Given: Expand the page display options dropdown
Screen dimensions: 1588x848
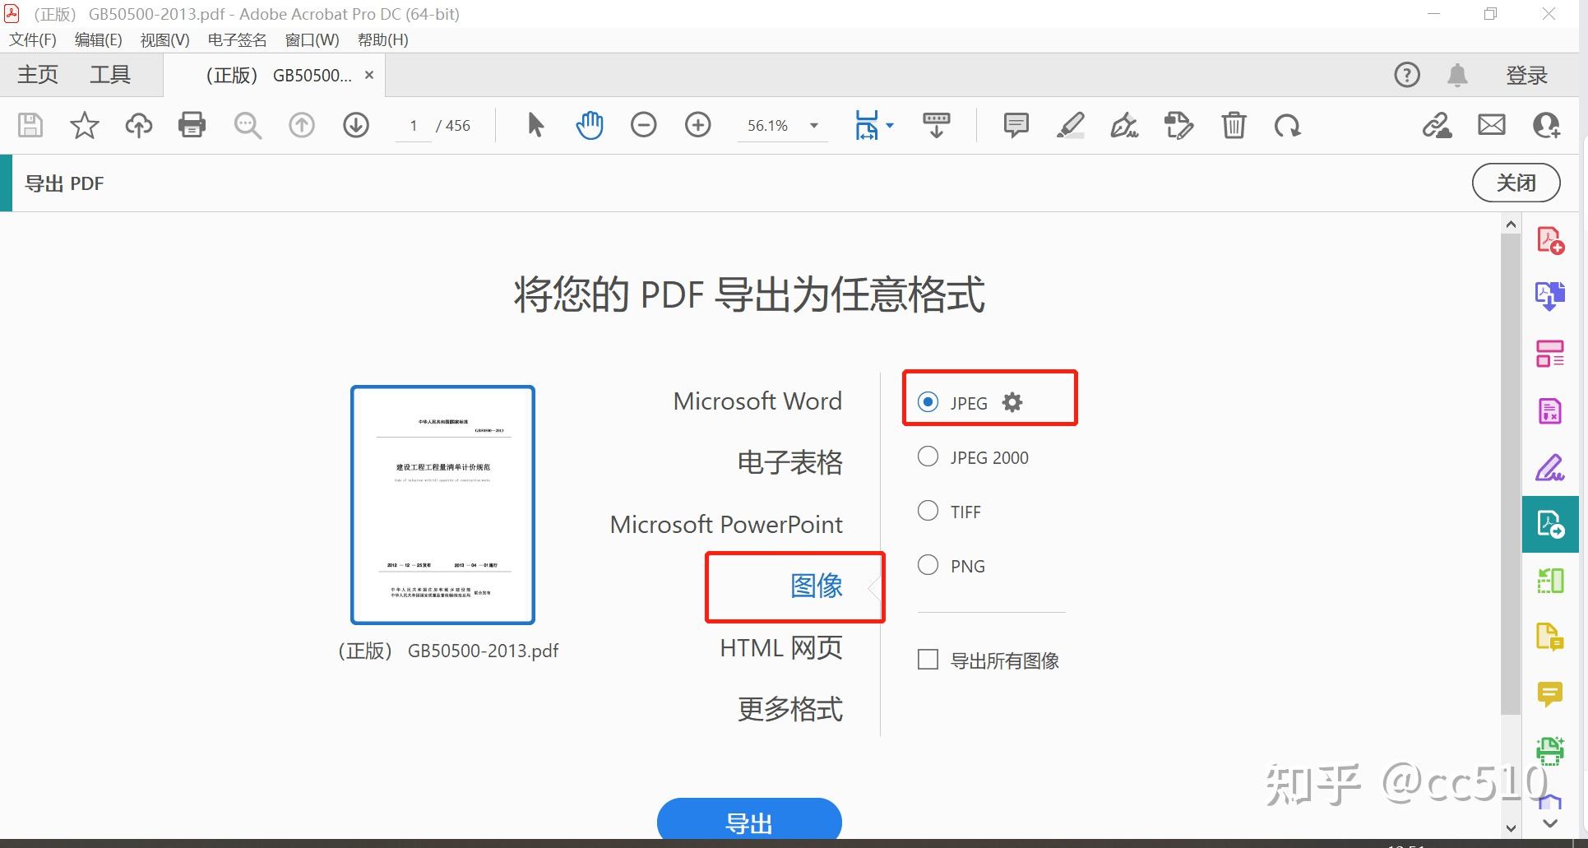Looking at the screenshot, I should (x=889, y=125).
